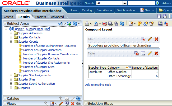Click the Search go arrow button
This screenshot has width=172, height=106.
[x=157, y=3]
